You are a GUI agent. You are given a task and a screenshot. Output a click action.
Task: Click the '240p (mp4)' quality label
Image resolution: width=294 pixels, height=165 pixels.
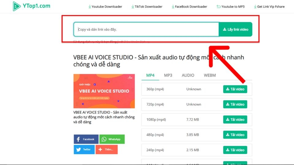coord(155,150)
